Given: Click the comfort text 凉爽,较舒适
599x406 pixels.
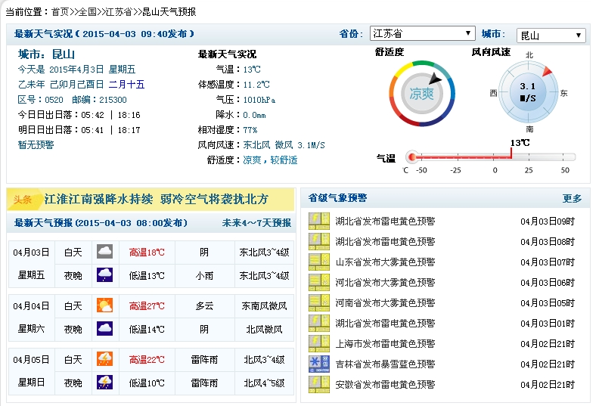Looking at the screenshot, I should click(x=270, y=160).
